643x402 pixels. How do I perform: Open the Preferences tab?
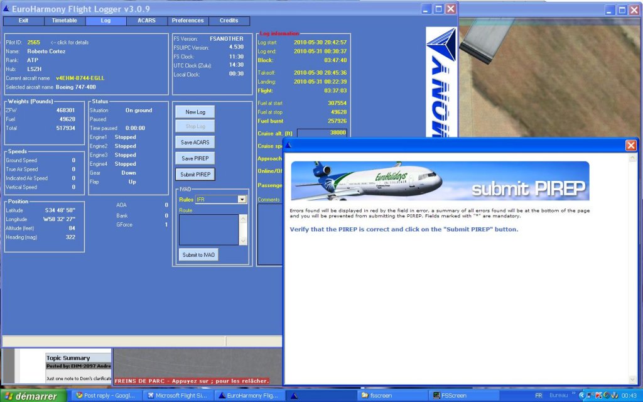click(x=188, y=21)
